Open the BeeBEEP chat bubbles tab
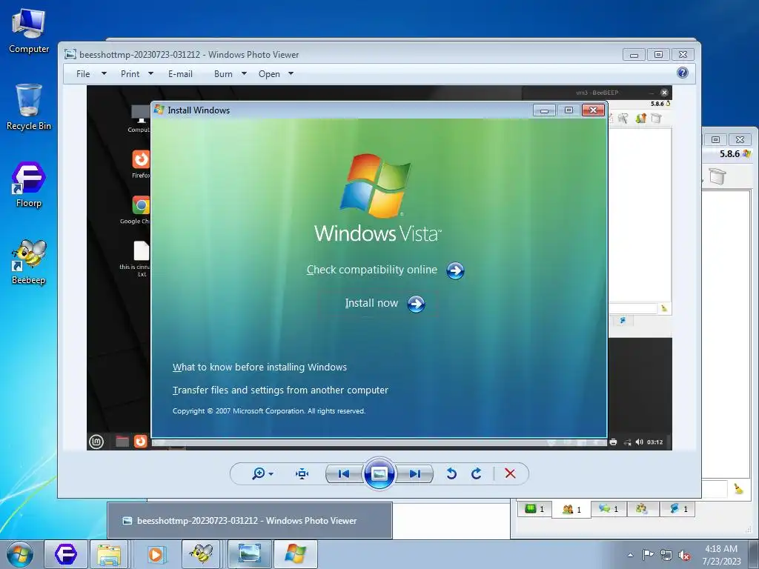Image resolution: width=759 pixels, height=569 pixels. (609, 508)
